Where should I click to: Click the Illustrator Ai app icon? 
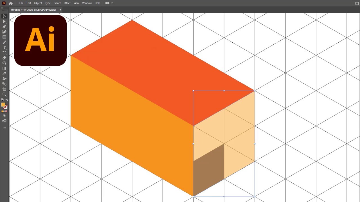coord(4,3)
